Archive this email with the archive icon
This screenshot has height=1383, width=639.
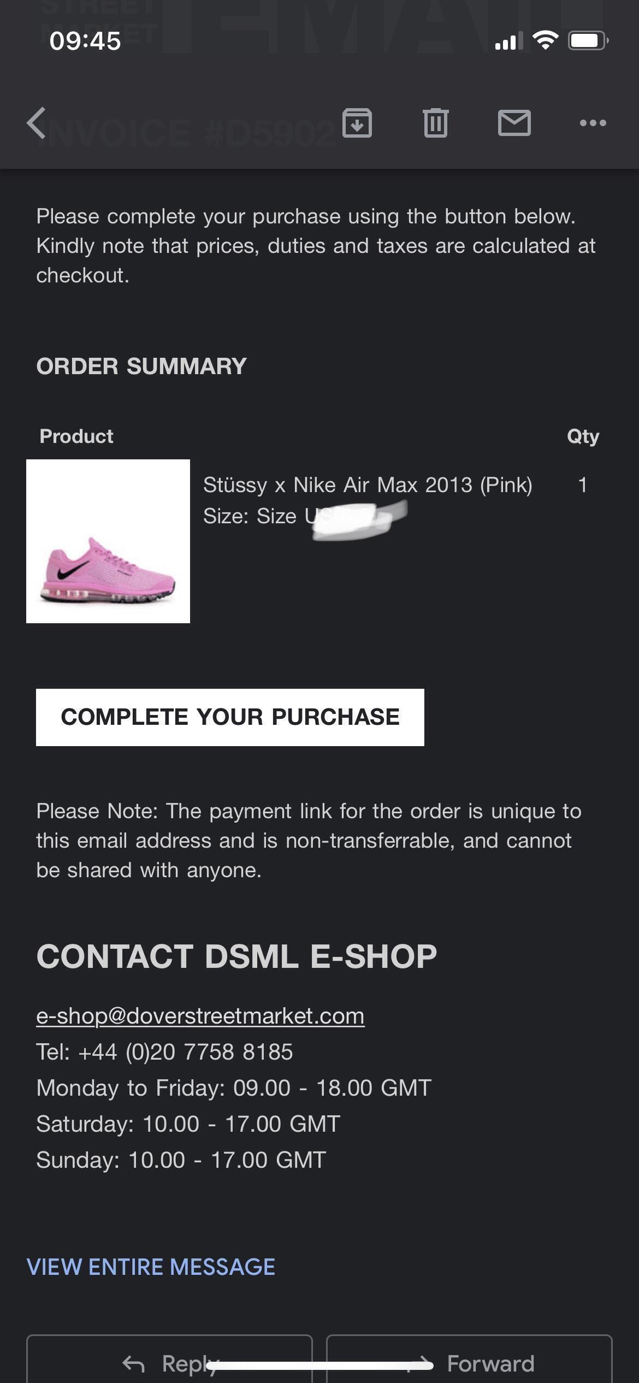[357, 122]
